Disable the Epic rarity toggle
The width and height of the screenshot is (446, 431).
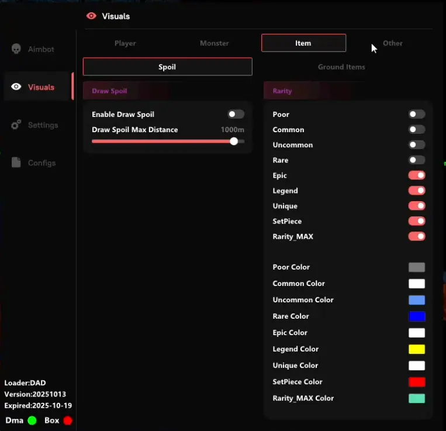416,175
